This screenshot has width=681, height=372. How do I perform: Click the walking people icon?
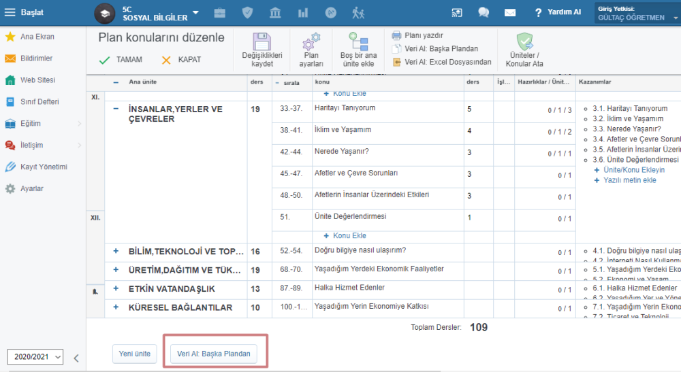coord(358,12)
